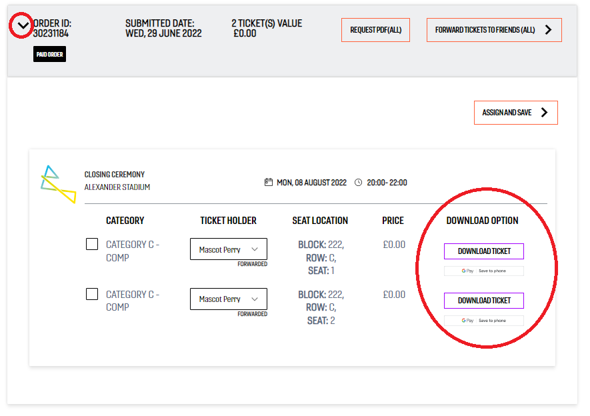Viewport: 590px width, 416px height.
Task: Click the 'Category' column header
Action: 125,221
